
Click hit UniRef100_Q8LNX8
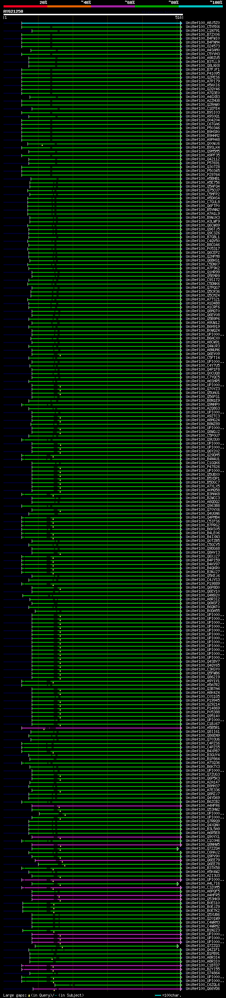coord(203,65)
